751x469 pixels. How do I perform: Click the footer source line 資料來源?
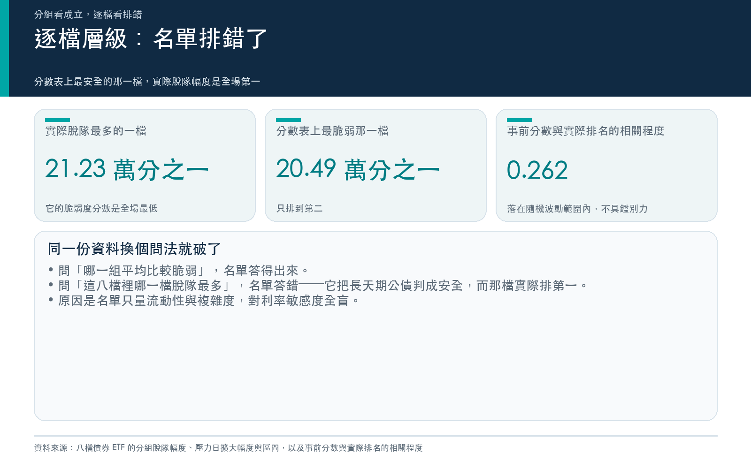point(229,448)
